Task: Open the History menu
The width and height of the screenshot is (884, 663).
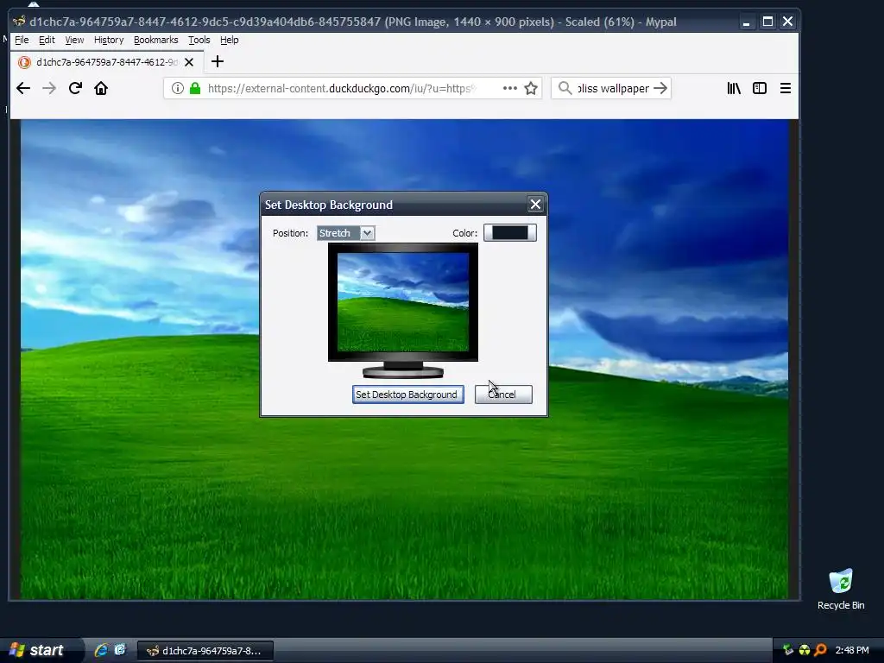Action: [109, 40]
